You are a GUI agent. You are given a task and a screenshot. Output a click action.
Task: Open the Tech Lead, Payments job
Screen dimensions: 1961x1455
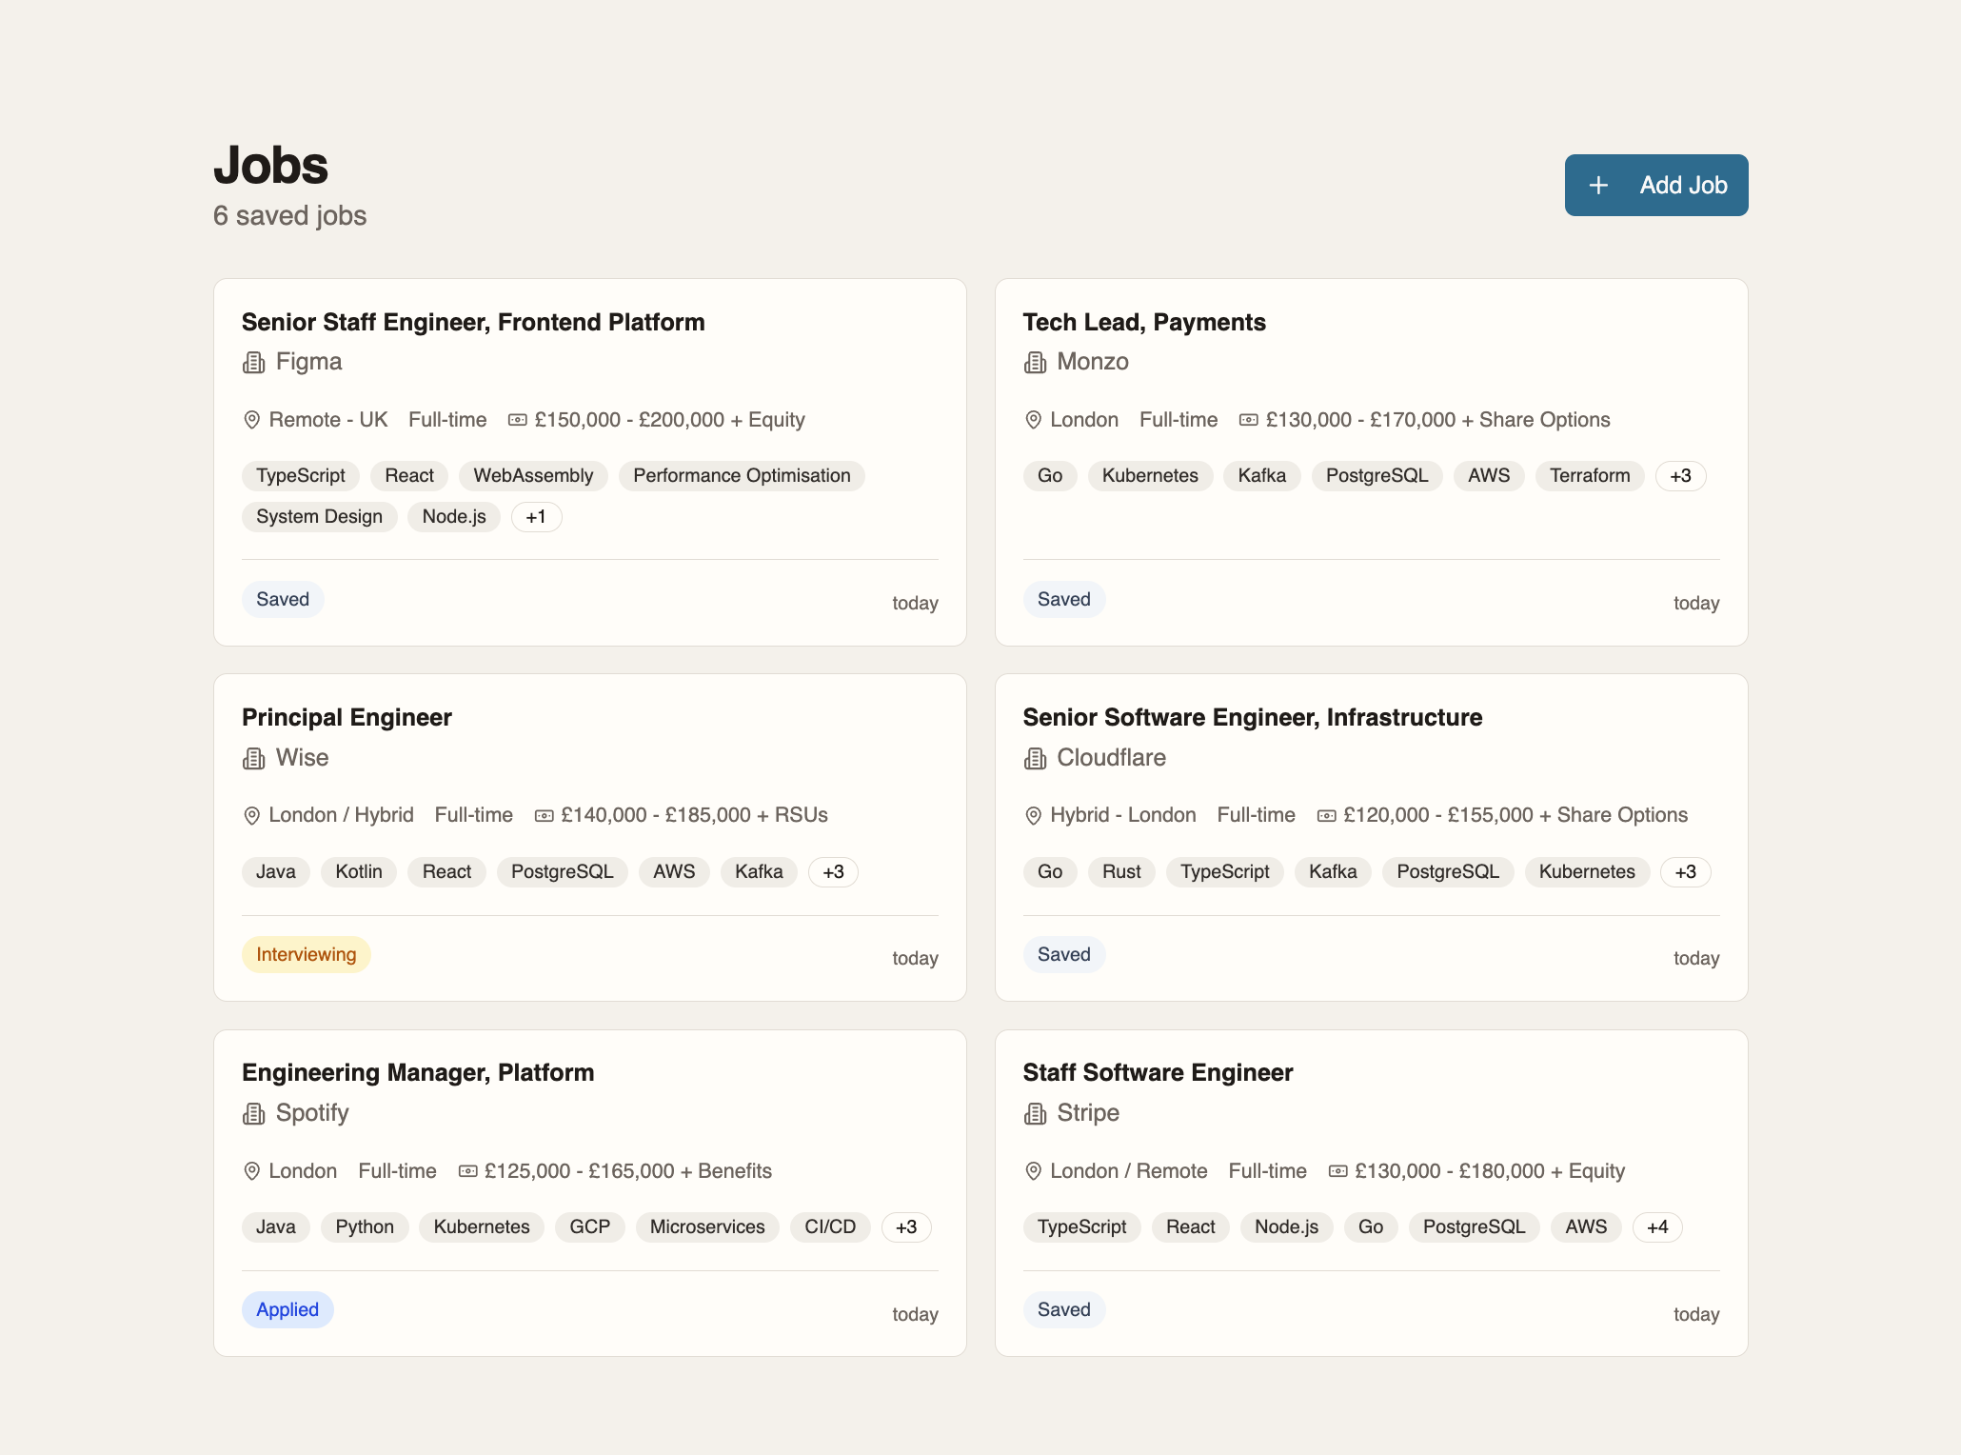point(1144,322)
